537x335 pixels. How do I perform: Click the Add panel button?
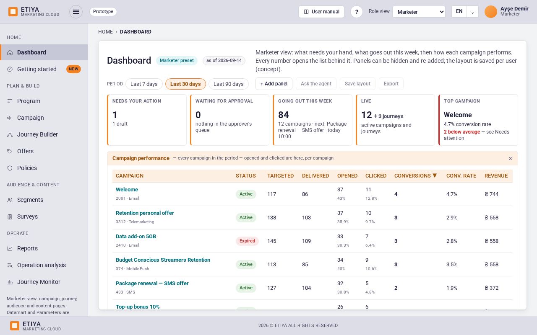point(274,84)
